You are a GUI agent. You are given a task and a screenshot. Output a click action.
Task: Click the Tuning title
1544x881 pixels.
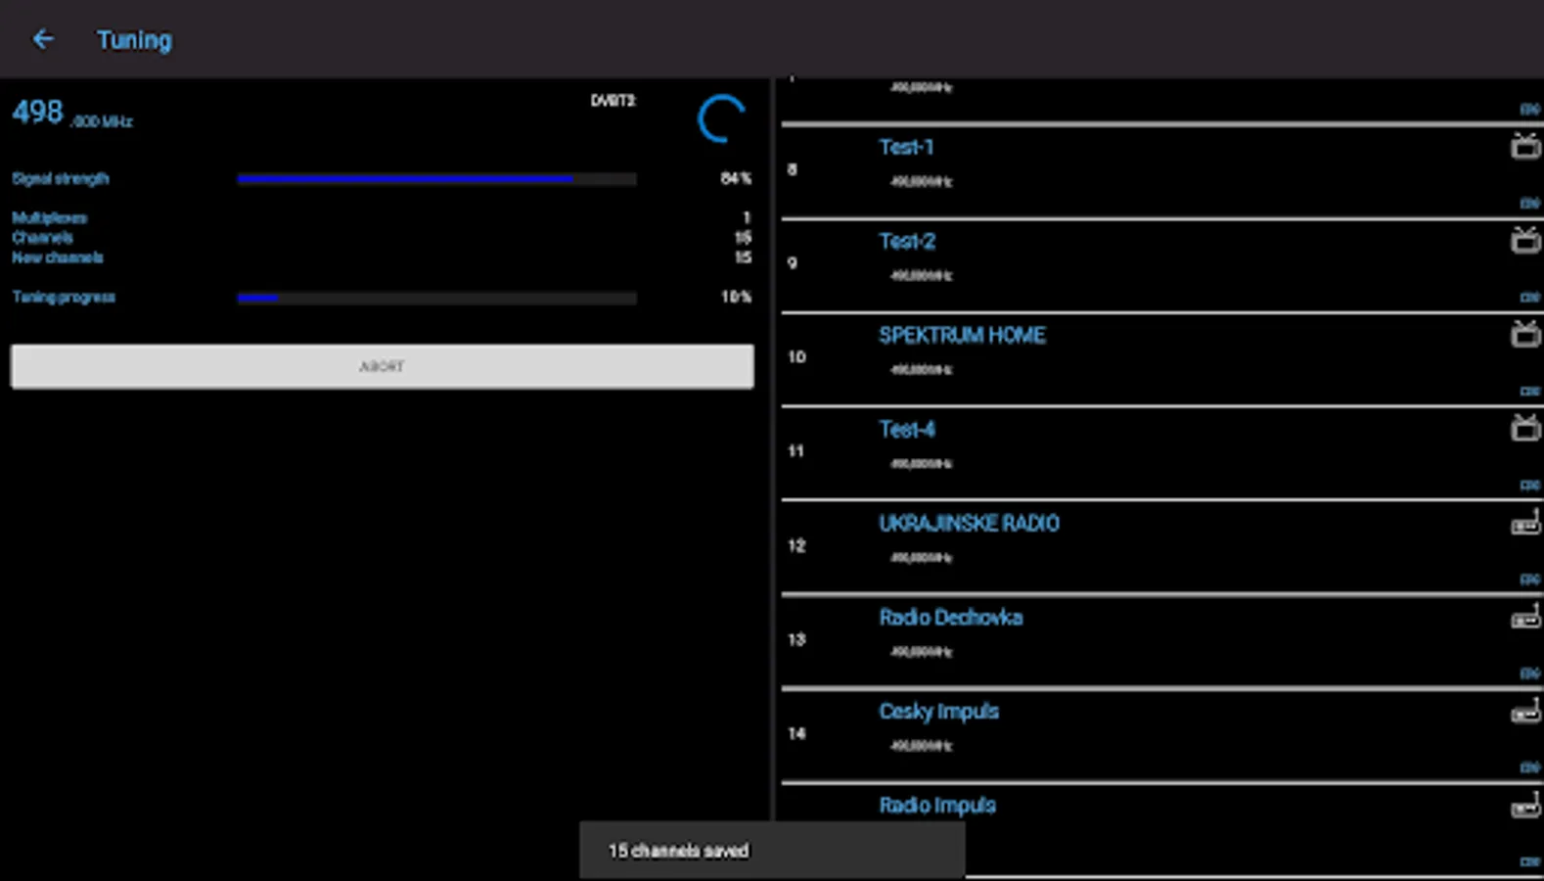coord(134,40)
